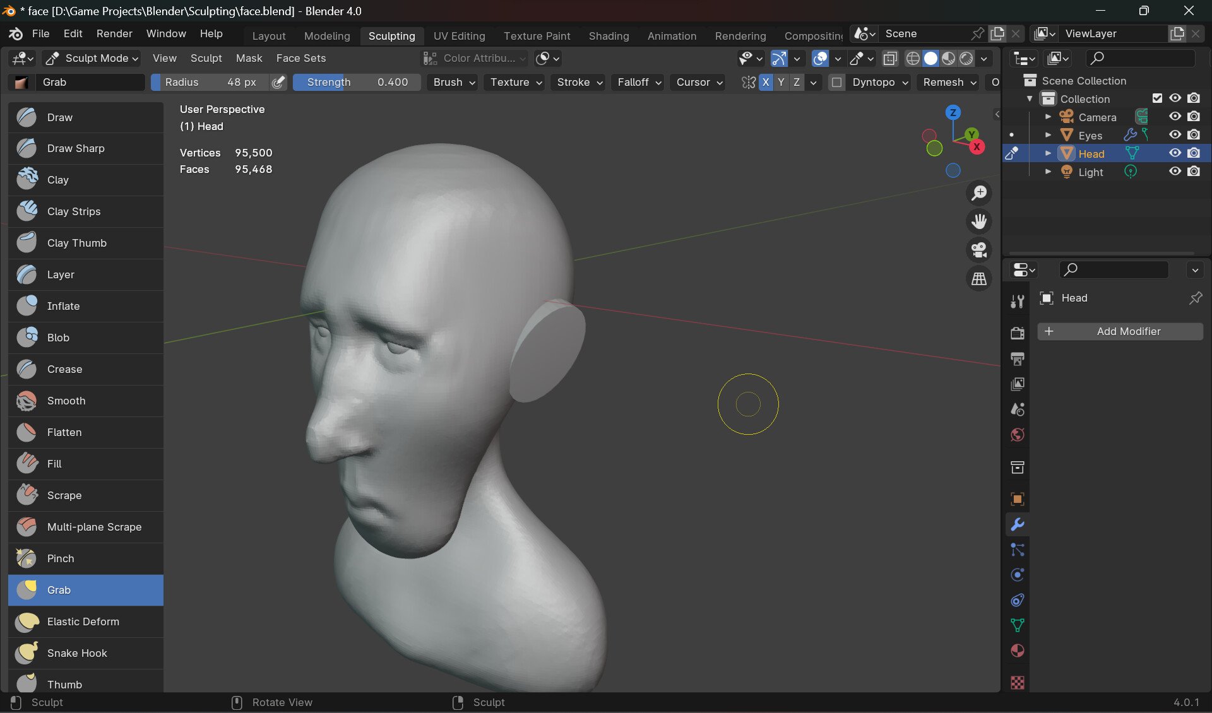Image resolution: width=1212 pixels, height=713 pixels.
Task: Click the zoom viewport magnifier icon
Action: [x=978, y=193]
